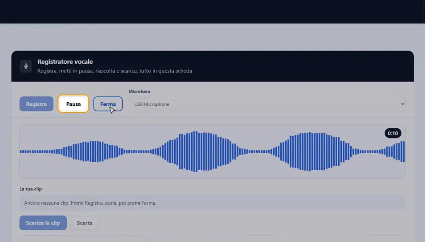Pause the recording with the Pausa button

click(73, 104)
